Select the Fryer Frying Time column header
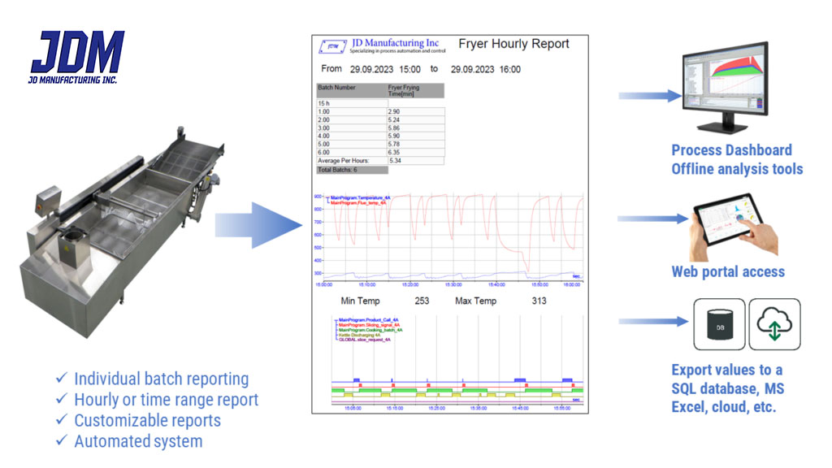 click(414, 90)
